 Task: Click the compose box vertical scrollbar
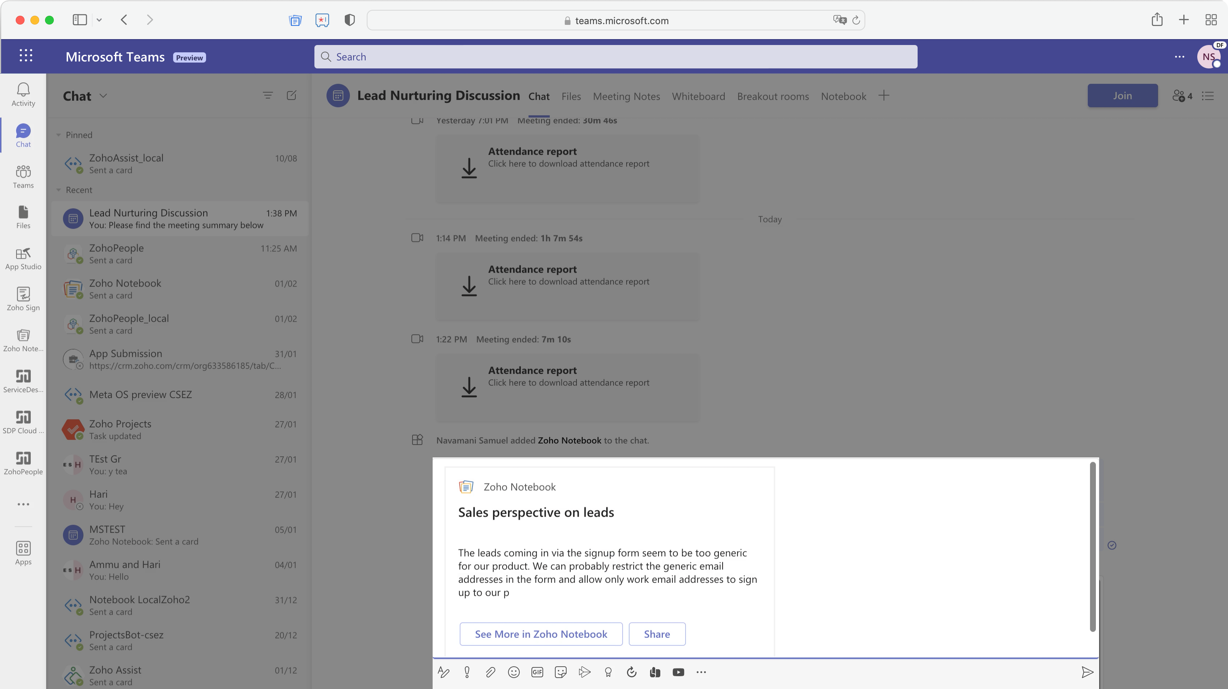1093,547
